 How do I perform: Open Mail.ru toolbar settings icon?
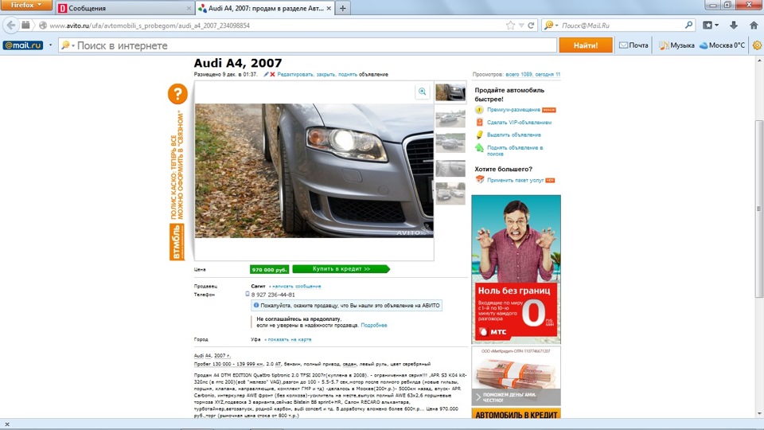click(757, 45)
